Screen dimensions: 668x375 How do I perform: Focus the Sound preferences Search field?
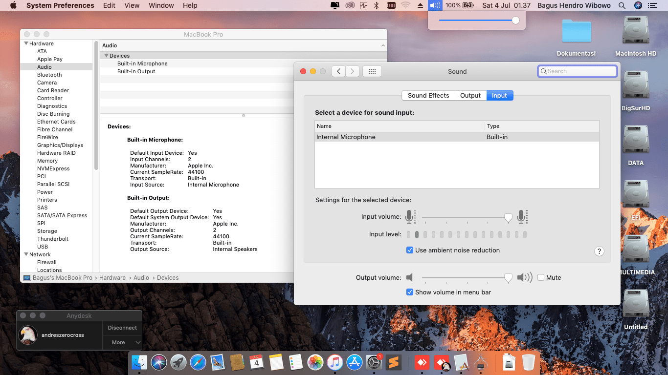tap(578, 71)
